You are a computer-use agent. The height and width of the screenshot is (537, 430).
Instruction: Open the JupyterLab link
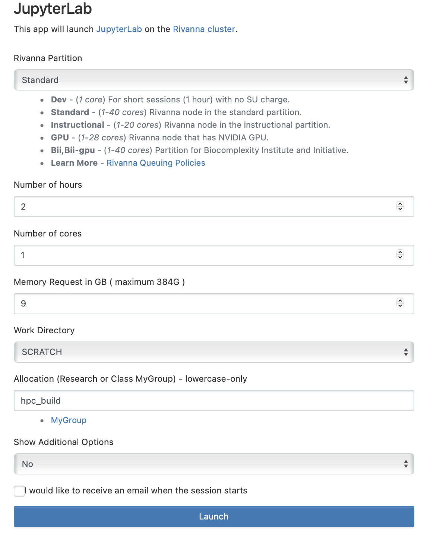pos(119,29)
